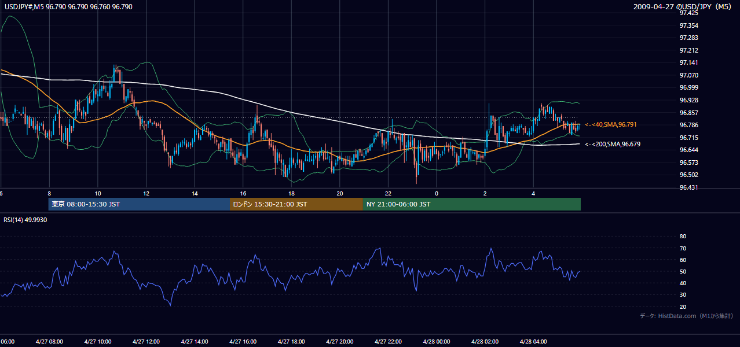740x347 pixels.
Task: Click the 96.431 price axis label
Action: [690, 187]
